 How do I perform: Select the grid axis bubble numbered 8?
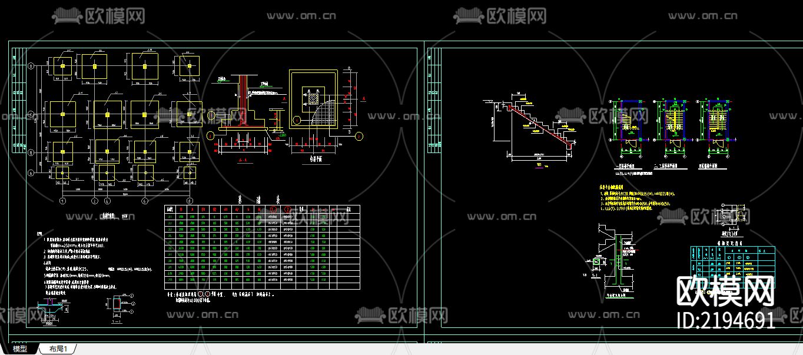pos(190,201)
